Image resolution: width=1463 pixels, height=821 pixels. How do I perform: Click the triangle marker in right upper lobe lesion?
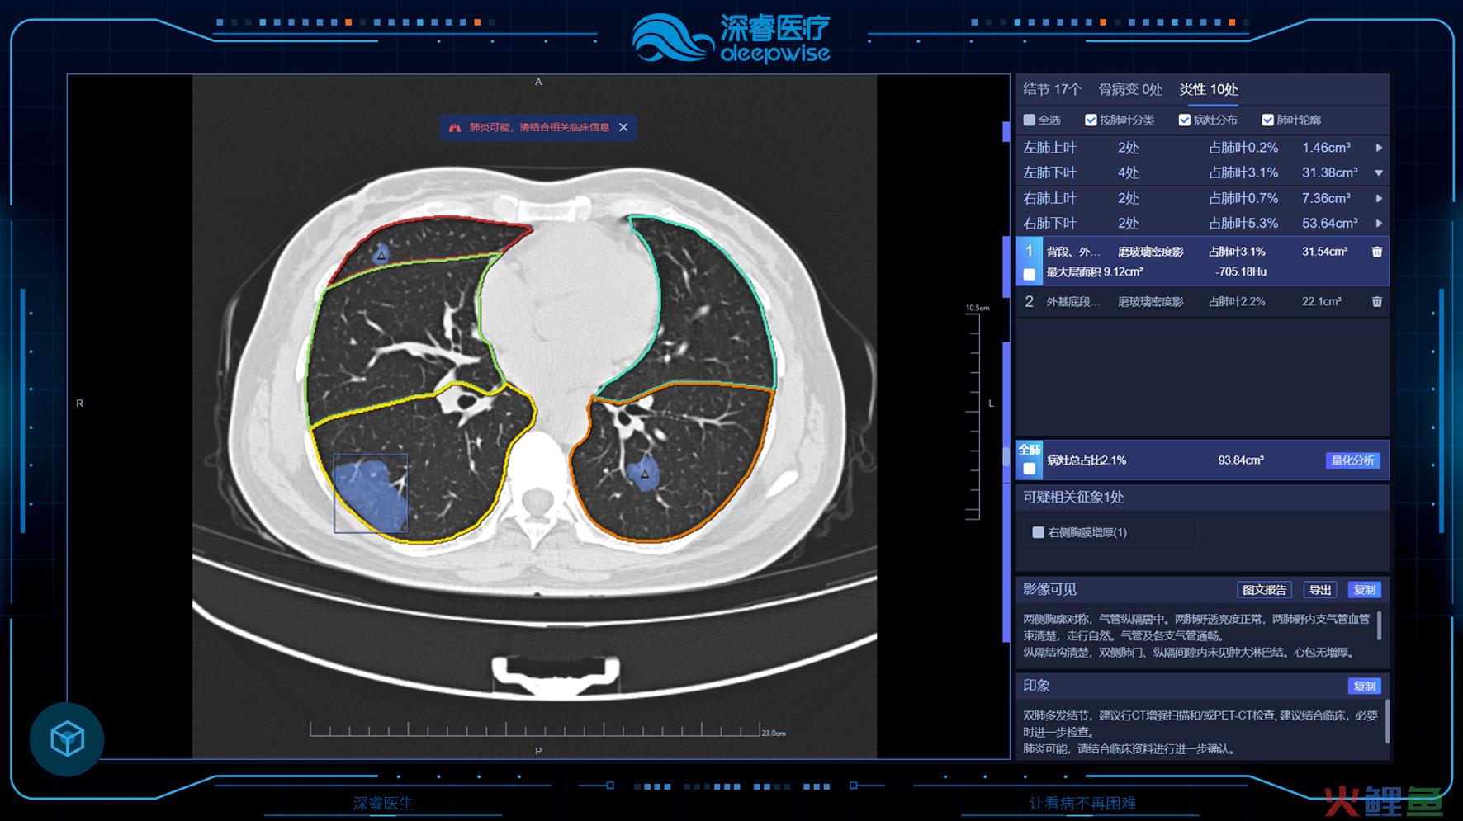coord(381,257)
